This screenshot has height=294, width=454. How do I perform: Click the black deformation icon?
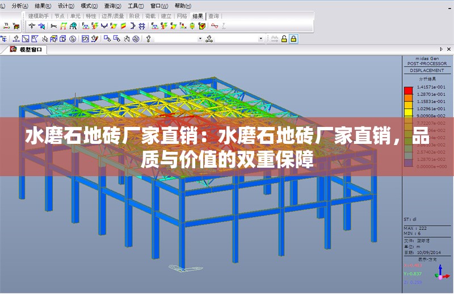coord(53,26)
